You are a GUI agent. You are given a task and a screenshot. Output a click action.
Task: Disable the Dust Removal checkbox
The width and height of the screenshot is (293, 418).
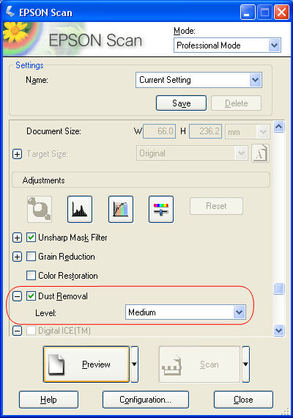click(x=31, y=296)
